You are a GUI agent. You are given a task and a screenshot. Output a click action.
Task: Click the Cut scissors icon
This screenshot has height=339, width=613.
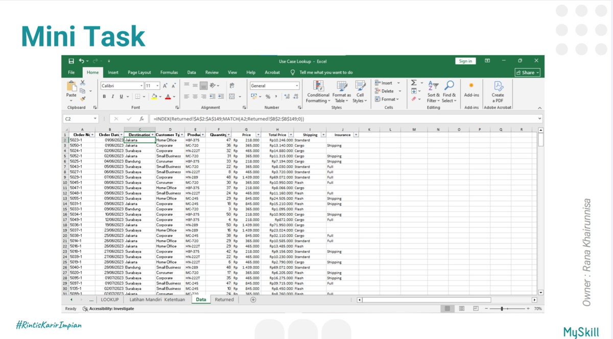point(82,83)
